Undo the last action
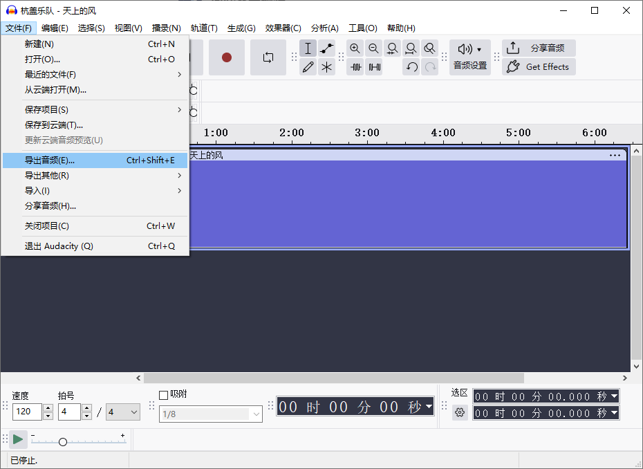Viewport: 643px width, 469px height. pos(411,66)
